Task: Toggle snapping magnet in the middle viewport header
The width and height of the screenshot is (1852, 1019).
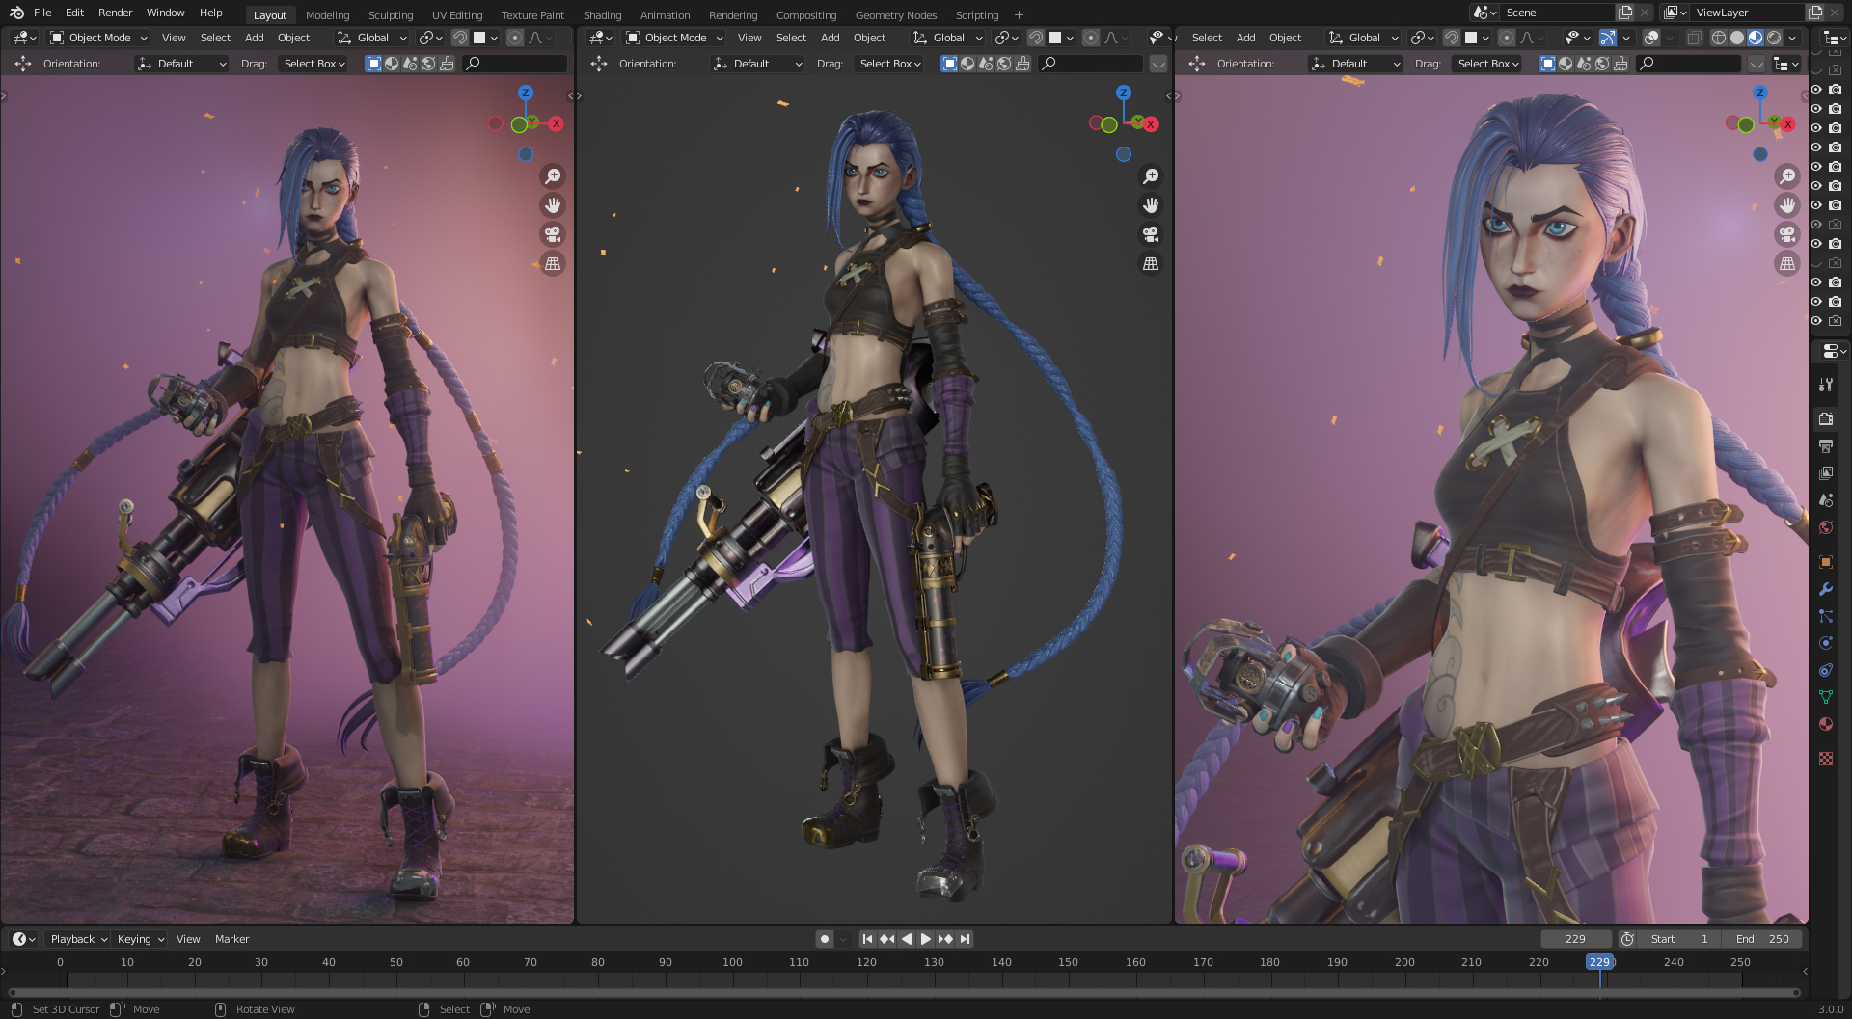Action: point(1036,38)
